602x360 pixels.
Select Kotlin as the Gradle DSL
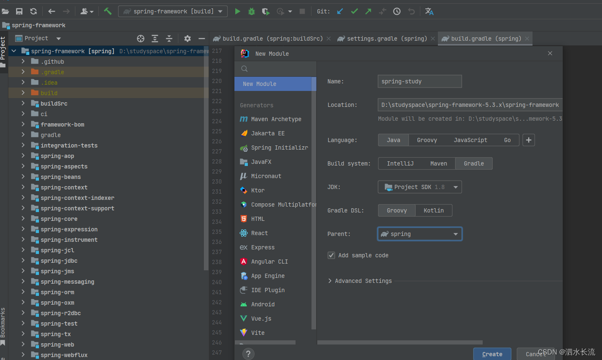coord(434,210)
